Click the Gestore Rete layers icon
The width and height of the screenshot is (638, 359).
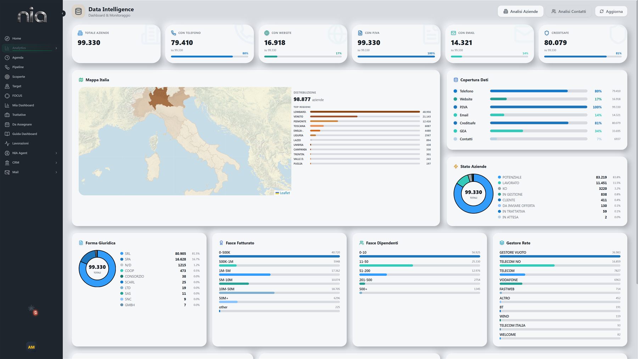(x=502, y=243)
